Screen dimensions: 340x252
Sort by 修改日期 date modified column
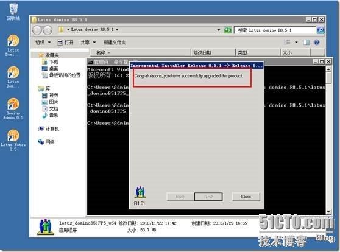[x=213, y=52]
